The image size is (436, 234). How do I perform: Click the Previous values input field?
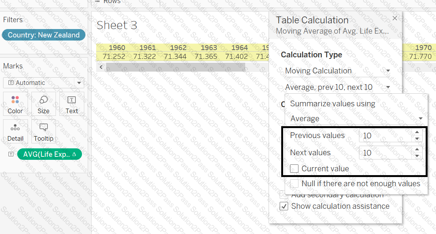click(385, 136)
